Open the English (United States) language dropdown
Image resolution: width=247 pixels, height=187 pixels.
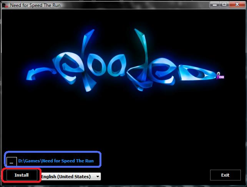[71, 177]
